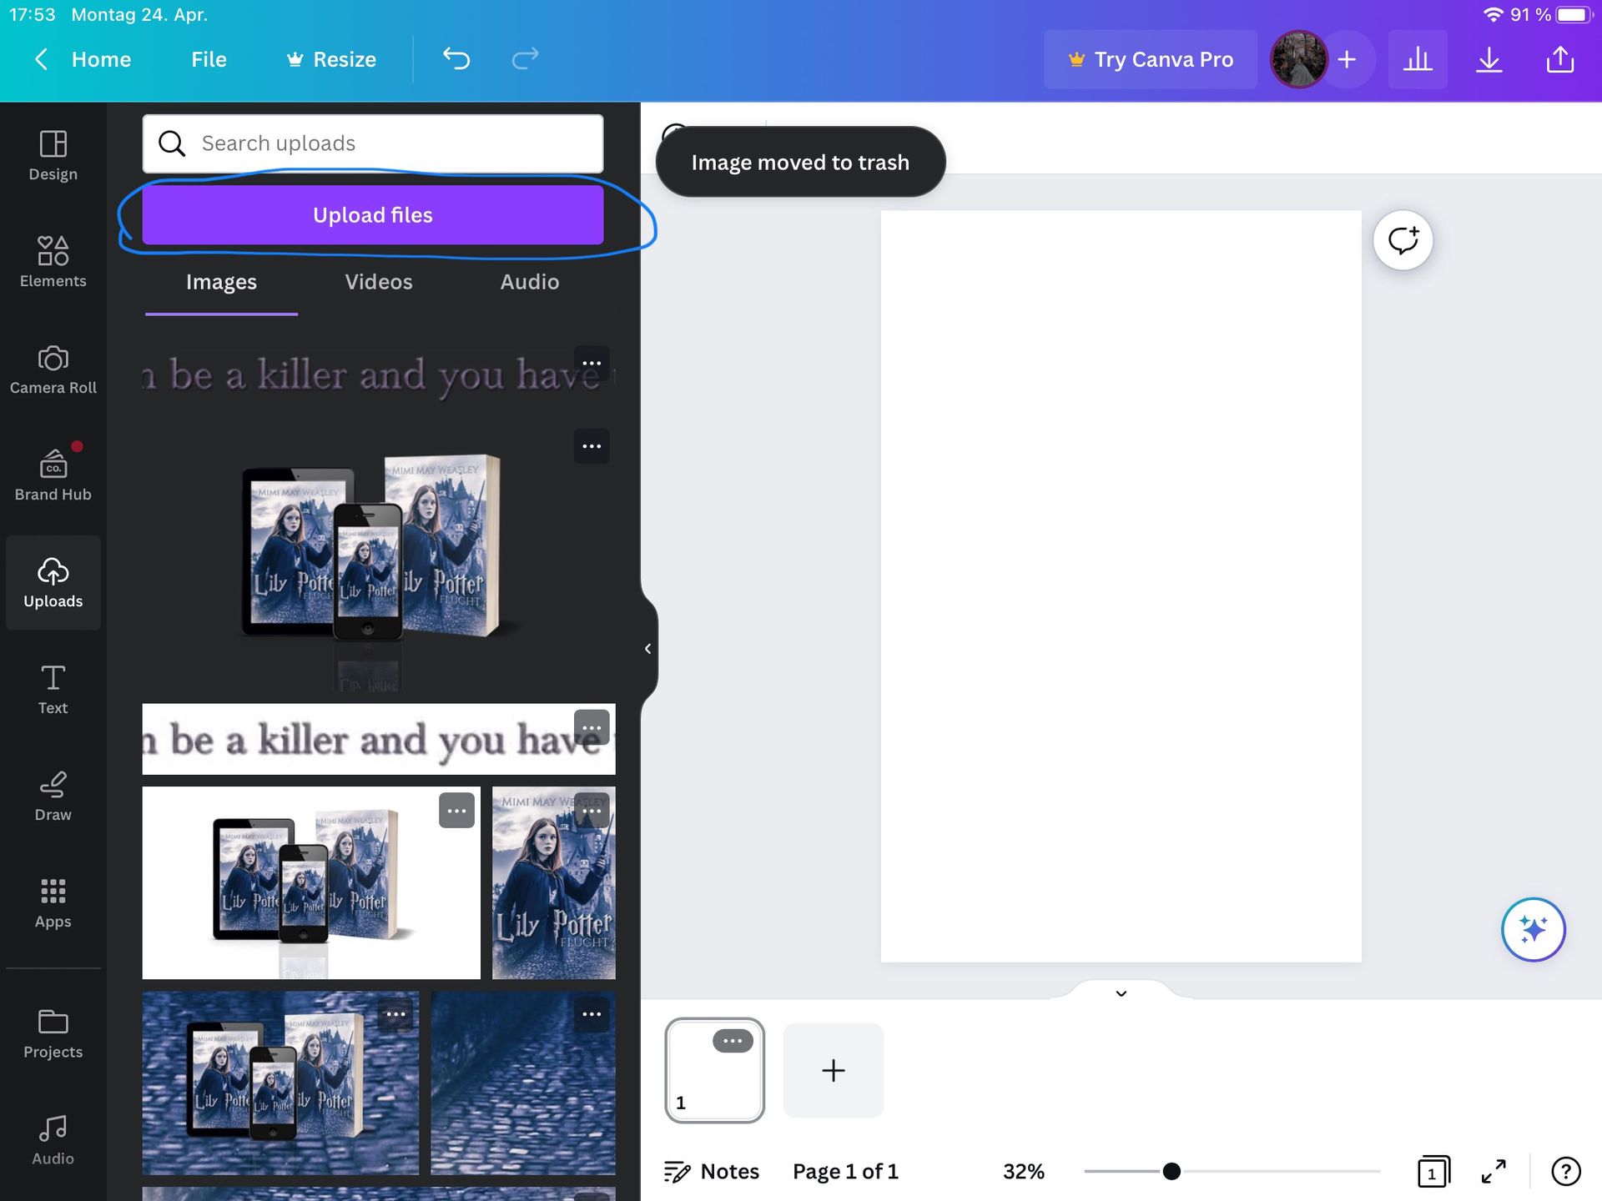Focus the Search uploads field
The height and width of the screenshot is (1201, 1602).
[x=372, y=143]
